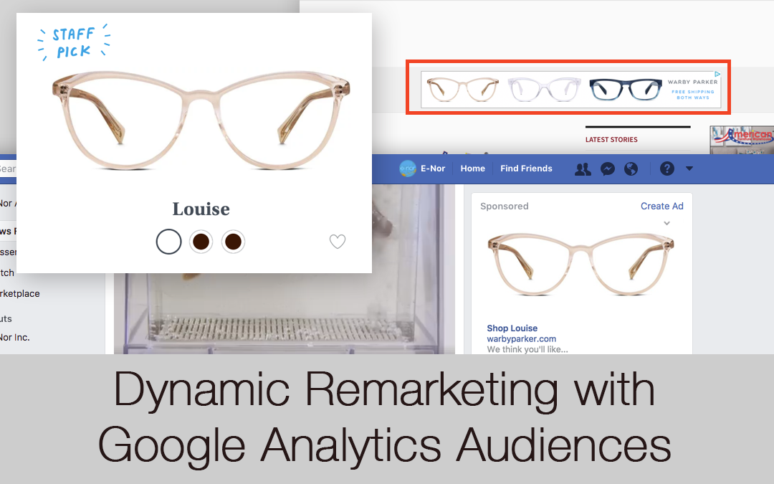Click the "Louise" product name
Image resolution: width=774 pixels, height=484 pixels.
201,209
